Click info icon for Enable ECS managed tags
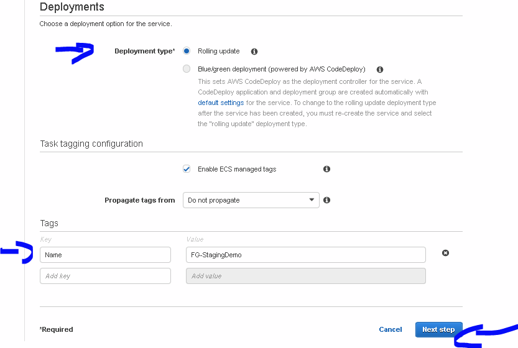 click(x=326, y=169)
